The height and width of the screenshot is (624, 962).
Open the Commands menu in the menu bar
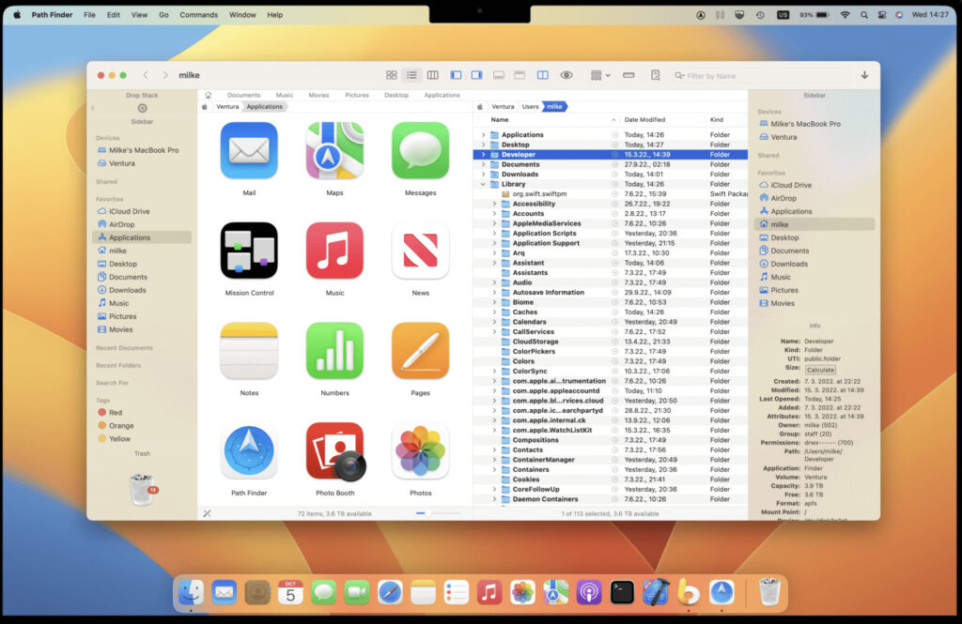tap(199, 14)
